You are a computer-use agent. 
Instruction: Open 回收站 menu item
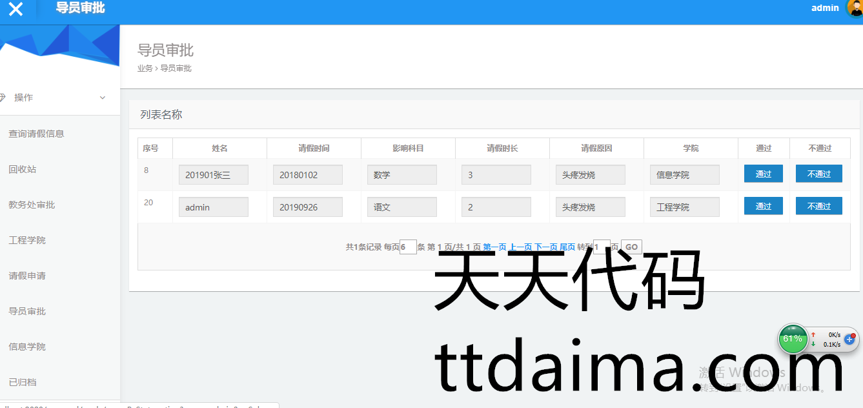[23, 169]
